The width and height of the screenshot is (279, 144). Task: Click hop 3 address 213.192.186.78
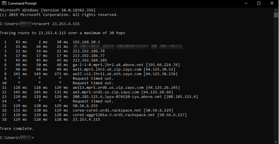click(x=89, y=51)
